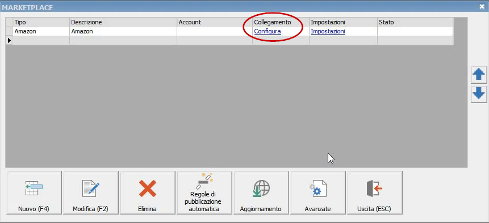
Task: Click the Tipo column header
Action: click(41, 23)
